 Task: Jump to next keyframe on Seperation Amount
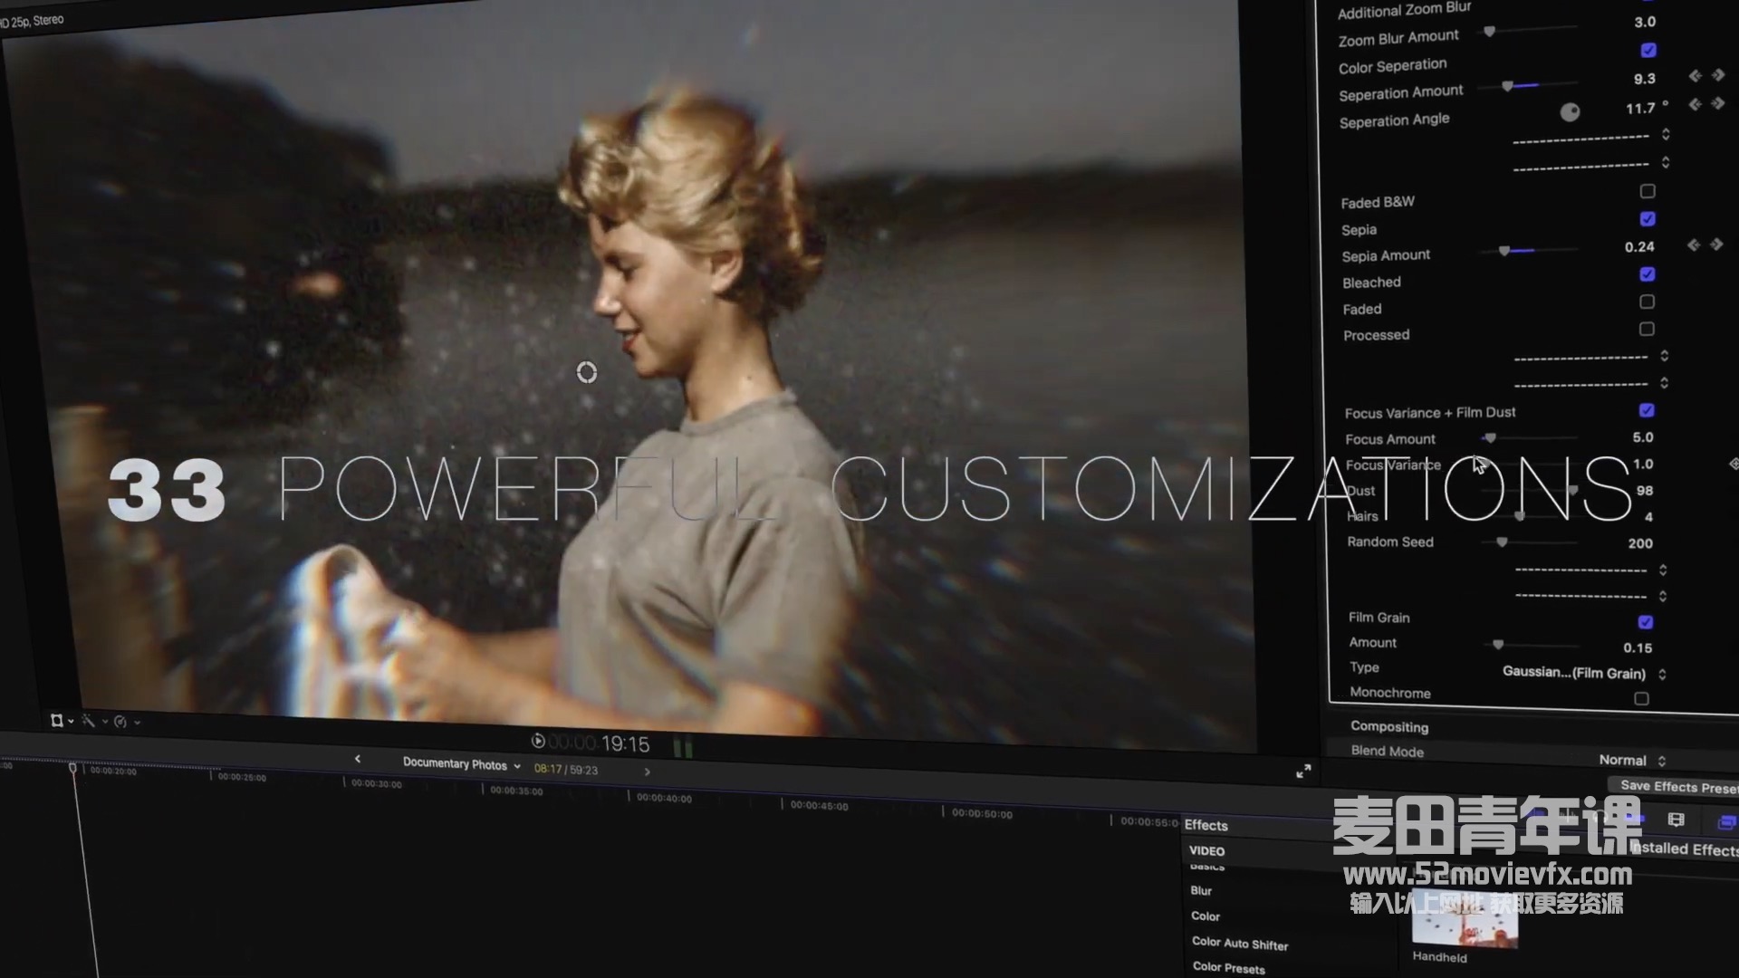(x=1718, y=75)
